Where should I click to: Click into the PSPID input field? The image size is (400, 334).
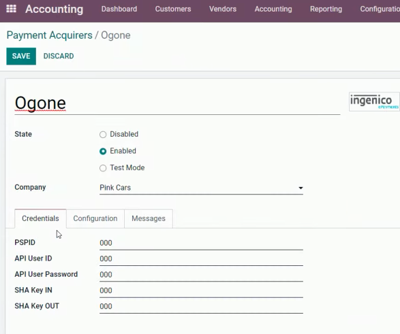click(201, 243)
